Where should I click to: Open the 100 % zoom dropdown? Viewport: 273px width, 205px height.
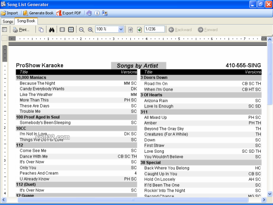click(121, 29)
